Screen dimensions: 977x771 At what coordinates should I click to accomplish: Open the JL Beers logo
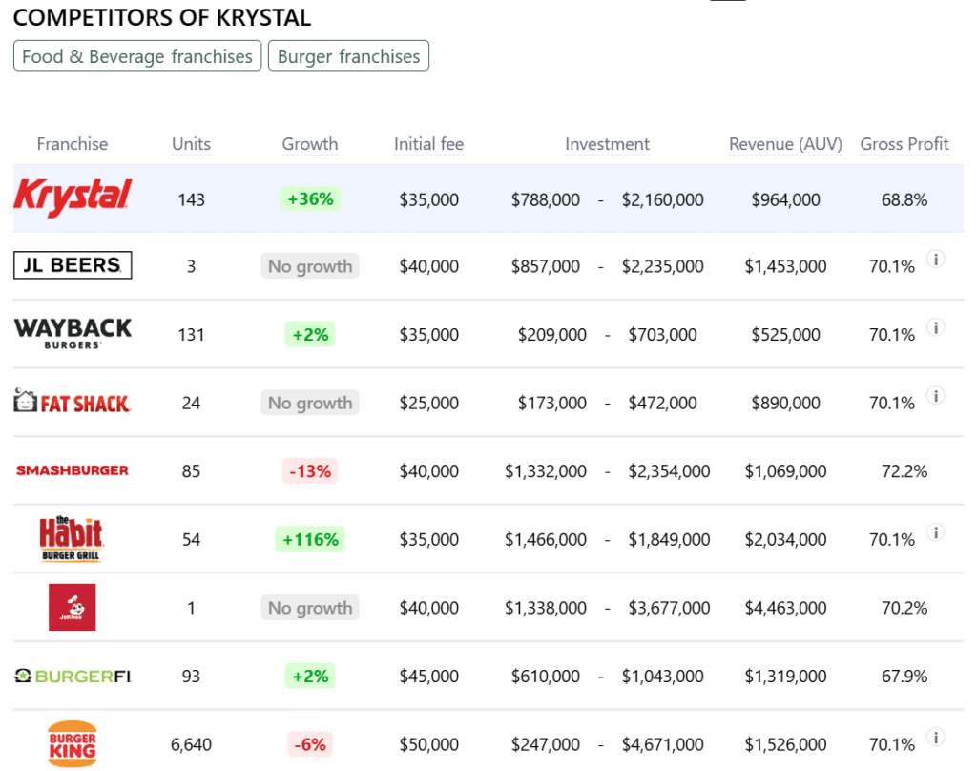[73, 265]
